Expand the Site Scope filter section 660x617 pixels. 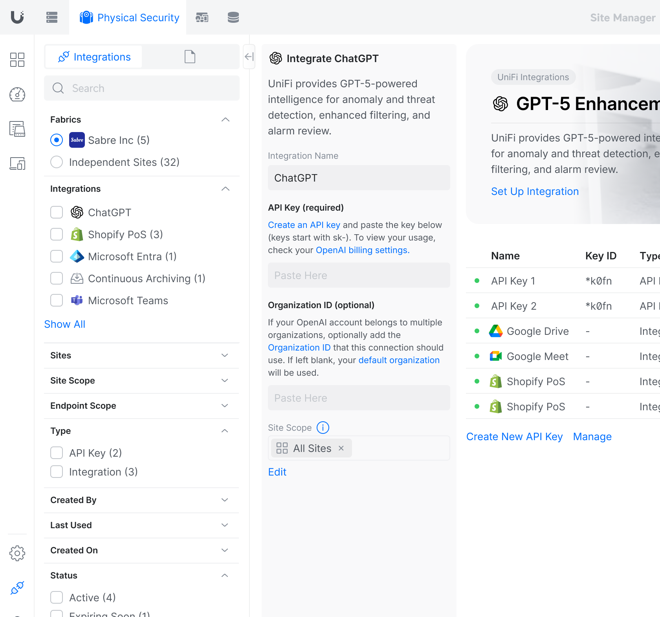tap(225, 380)
